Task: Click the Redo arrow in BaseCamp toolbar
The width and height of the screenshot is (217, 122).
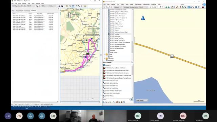Action: point(163,7)
